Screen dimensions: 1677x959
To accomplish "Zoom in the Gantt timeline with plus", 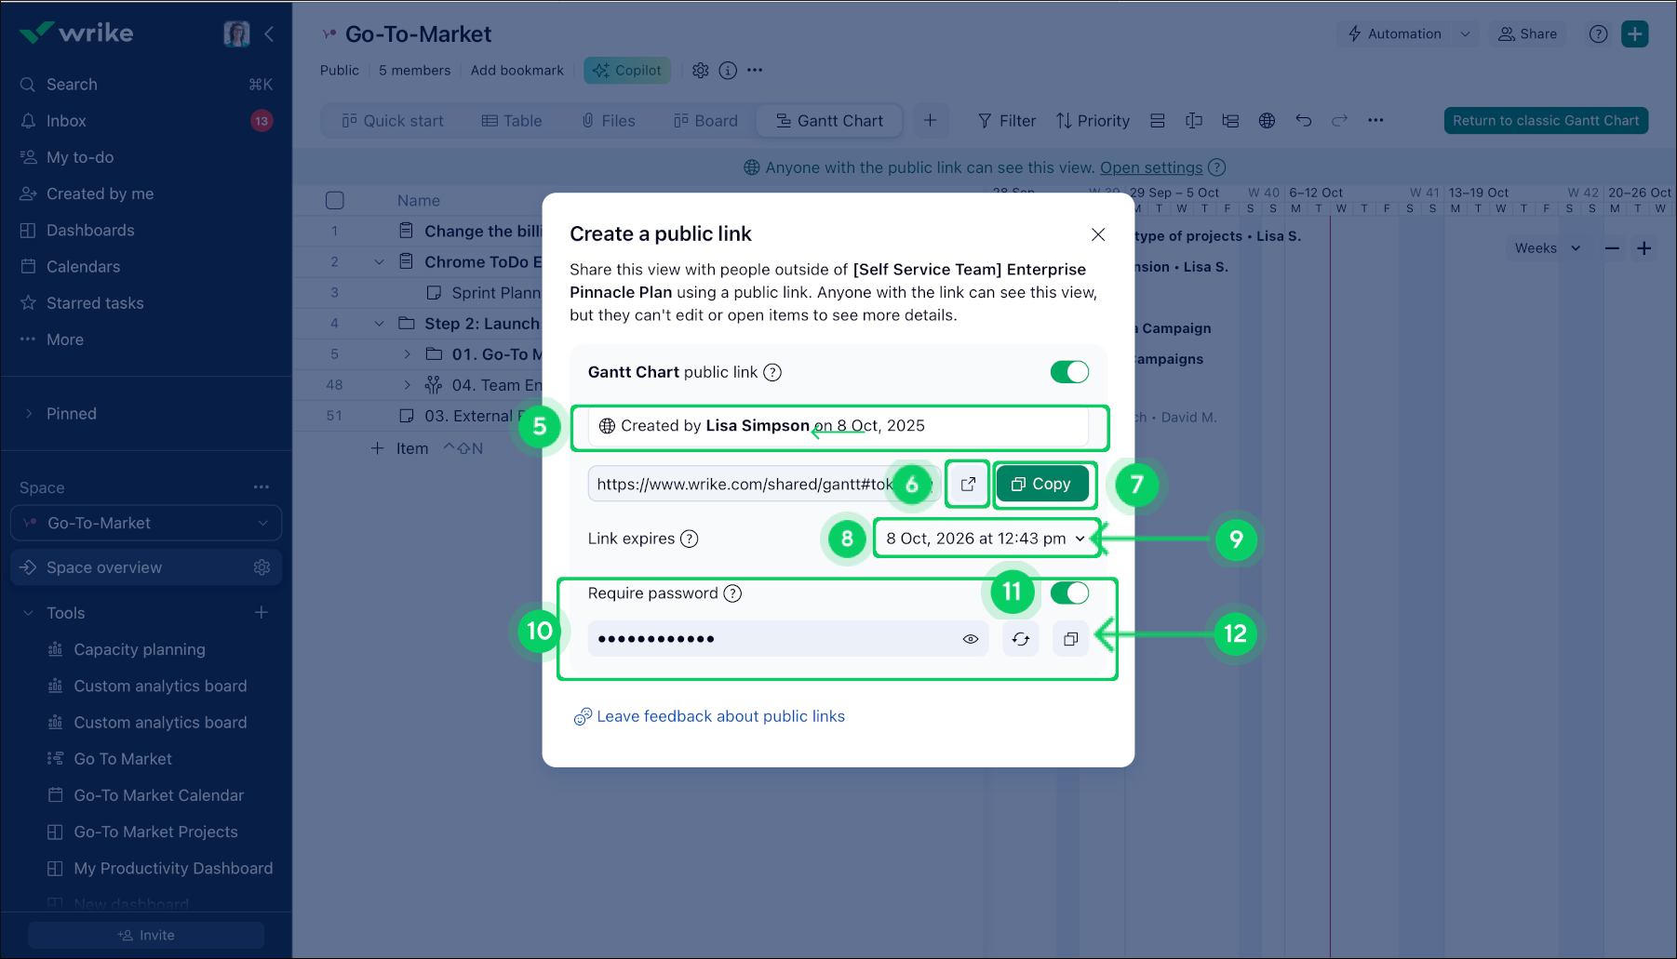I will (1644, 248).
